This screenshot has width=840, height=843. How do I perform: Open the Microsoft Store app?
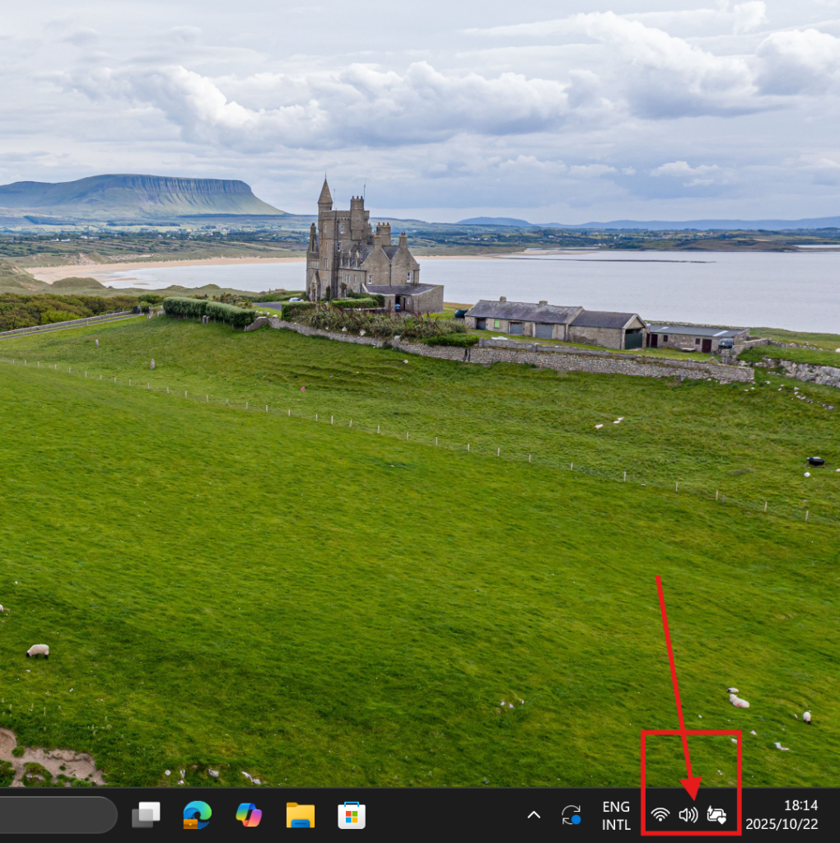[352, 815]
